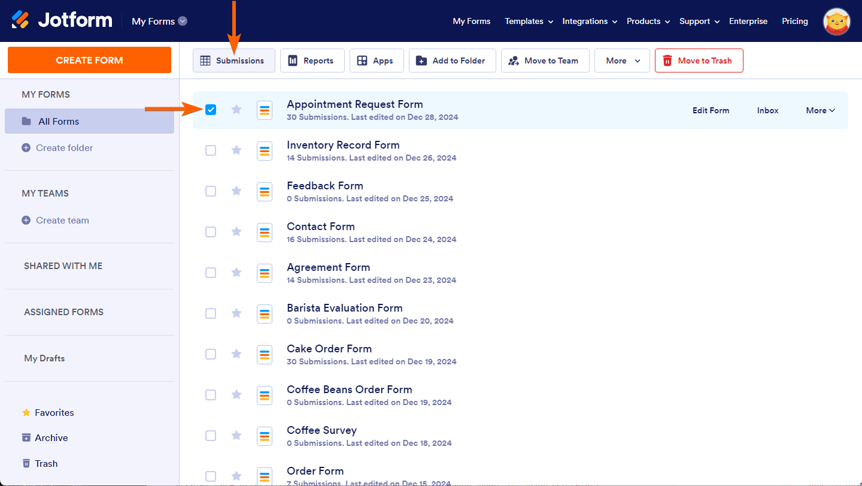This screenshot has height=486, width=862.
Task: Open the My Forms switcher dropdown in header
Action: [x=160, y=21]
